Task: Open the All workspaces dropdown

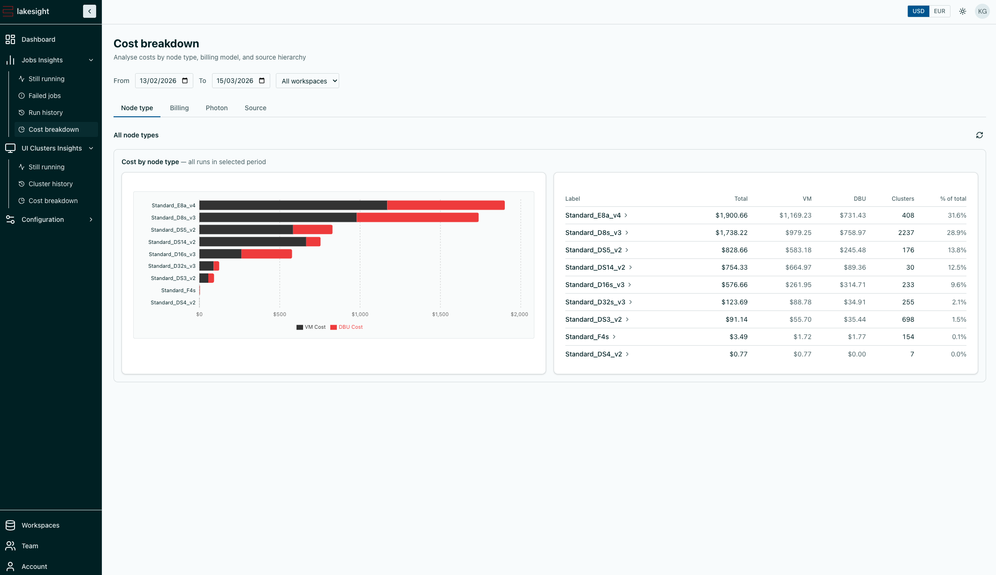Action: pos(307,81)
